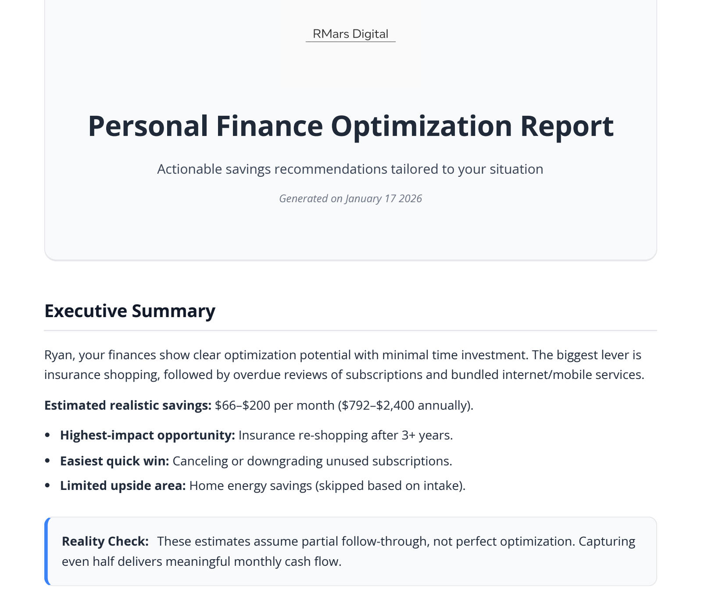Click the partial follow-through sentence in callout
The width and height of the screenshot is (701, 593).
point(366,541)
